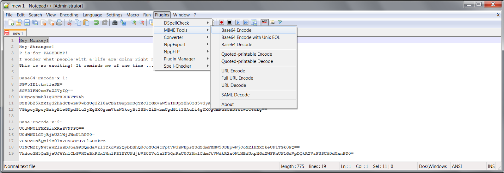Select the 'new 1' document tab
504x173 pixels.
point(15,33)
